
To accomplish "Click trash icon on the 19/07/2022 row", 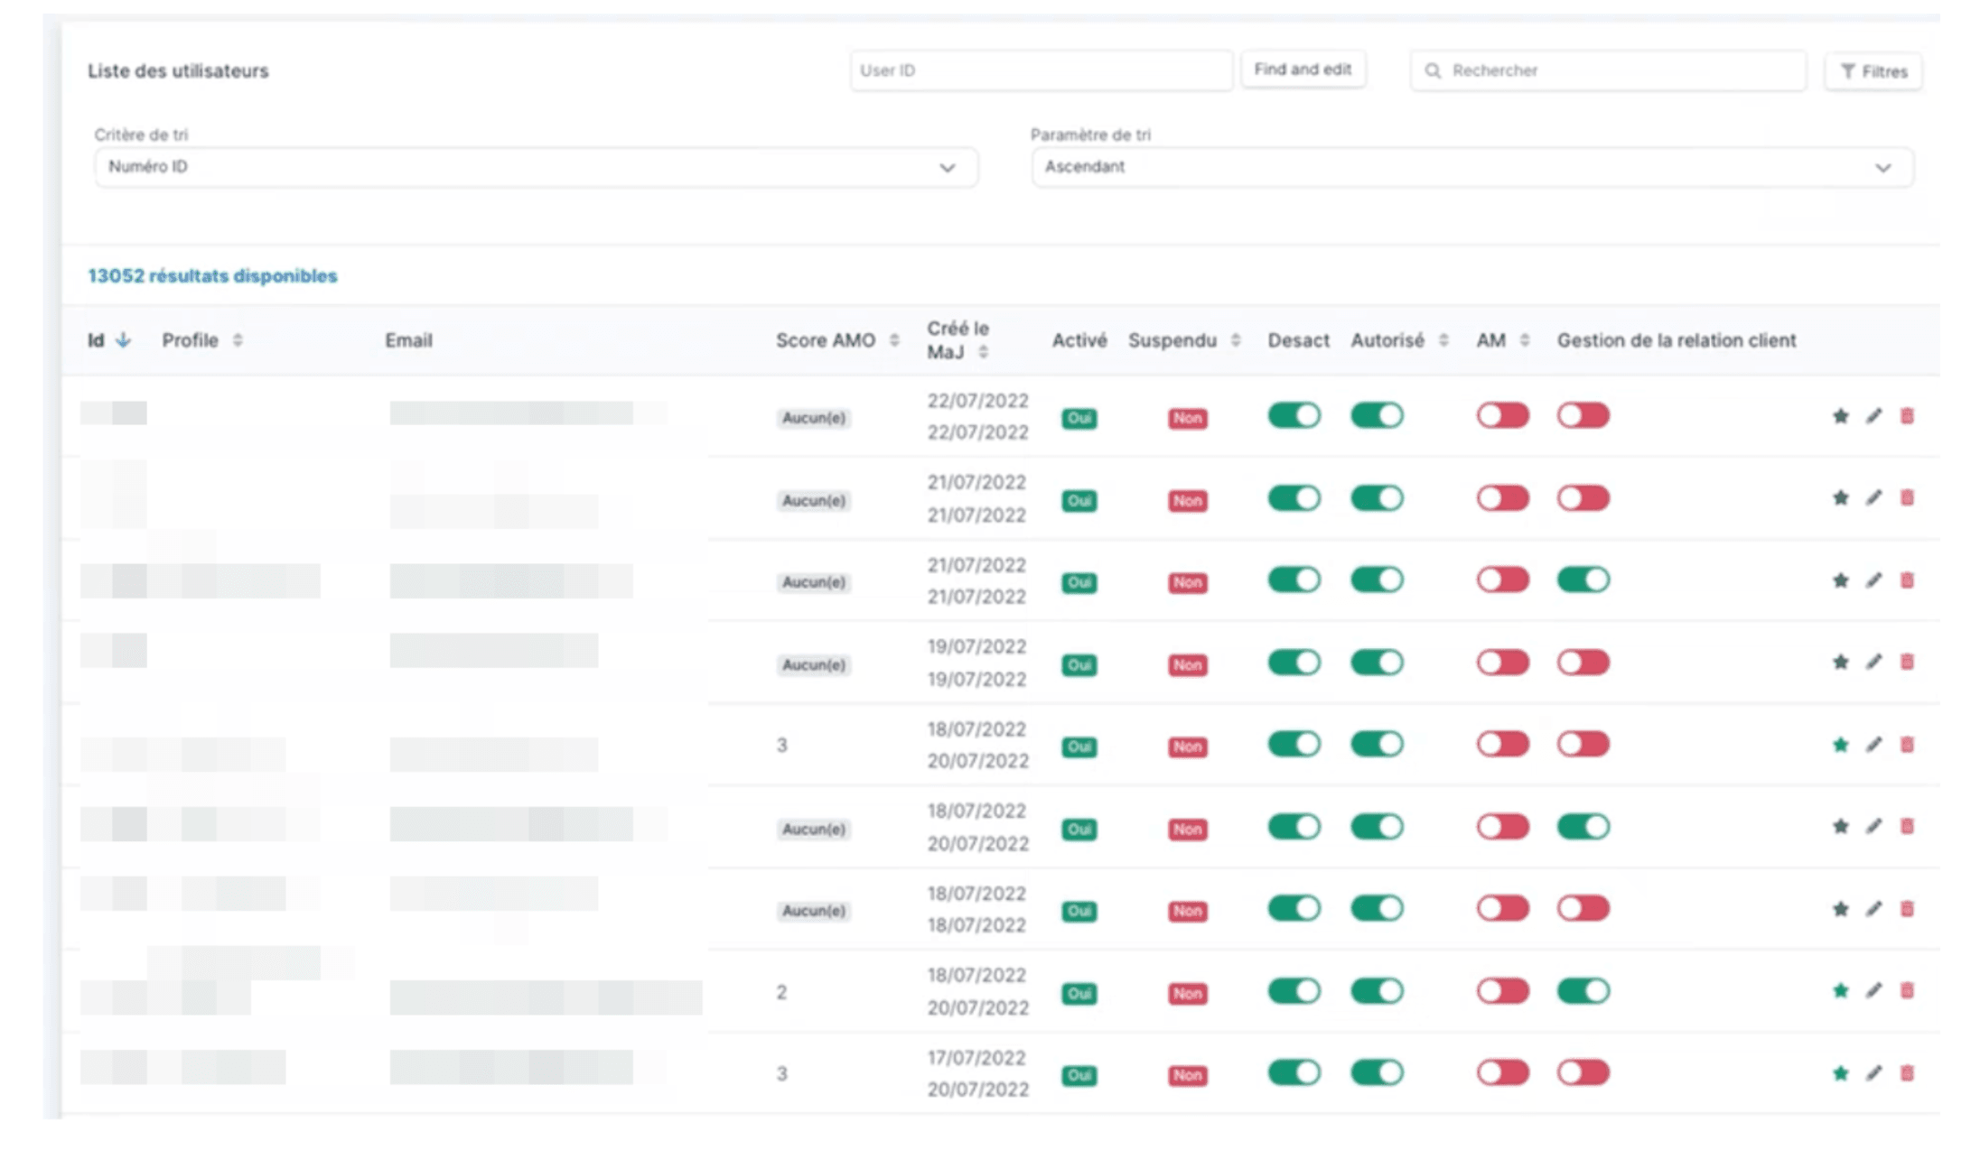I will tap(1907, 663).
